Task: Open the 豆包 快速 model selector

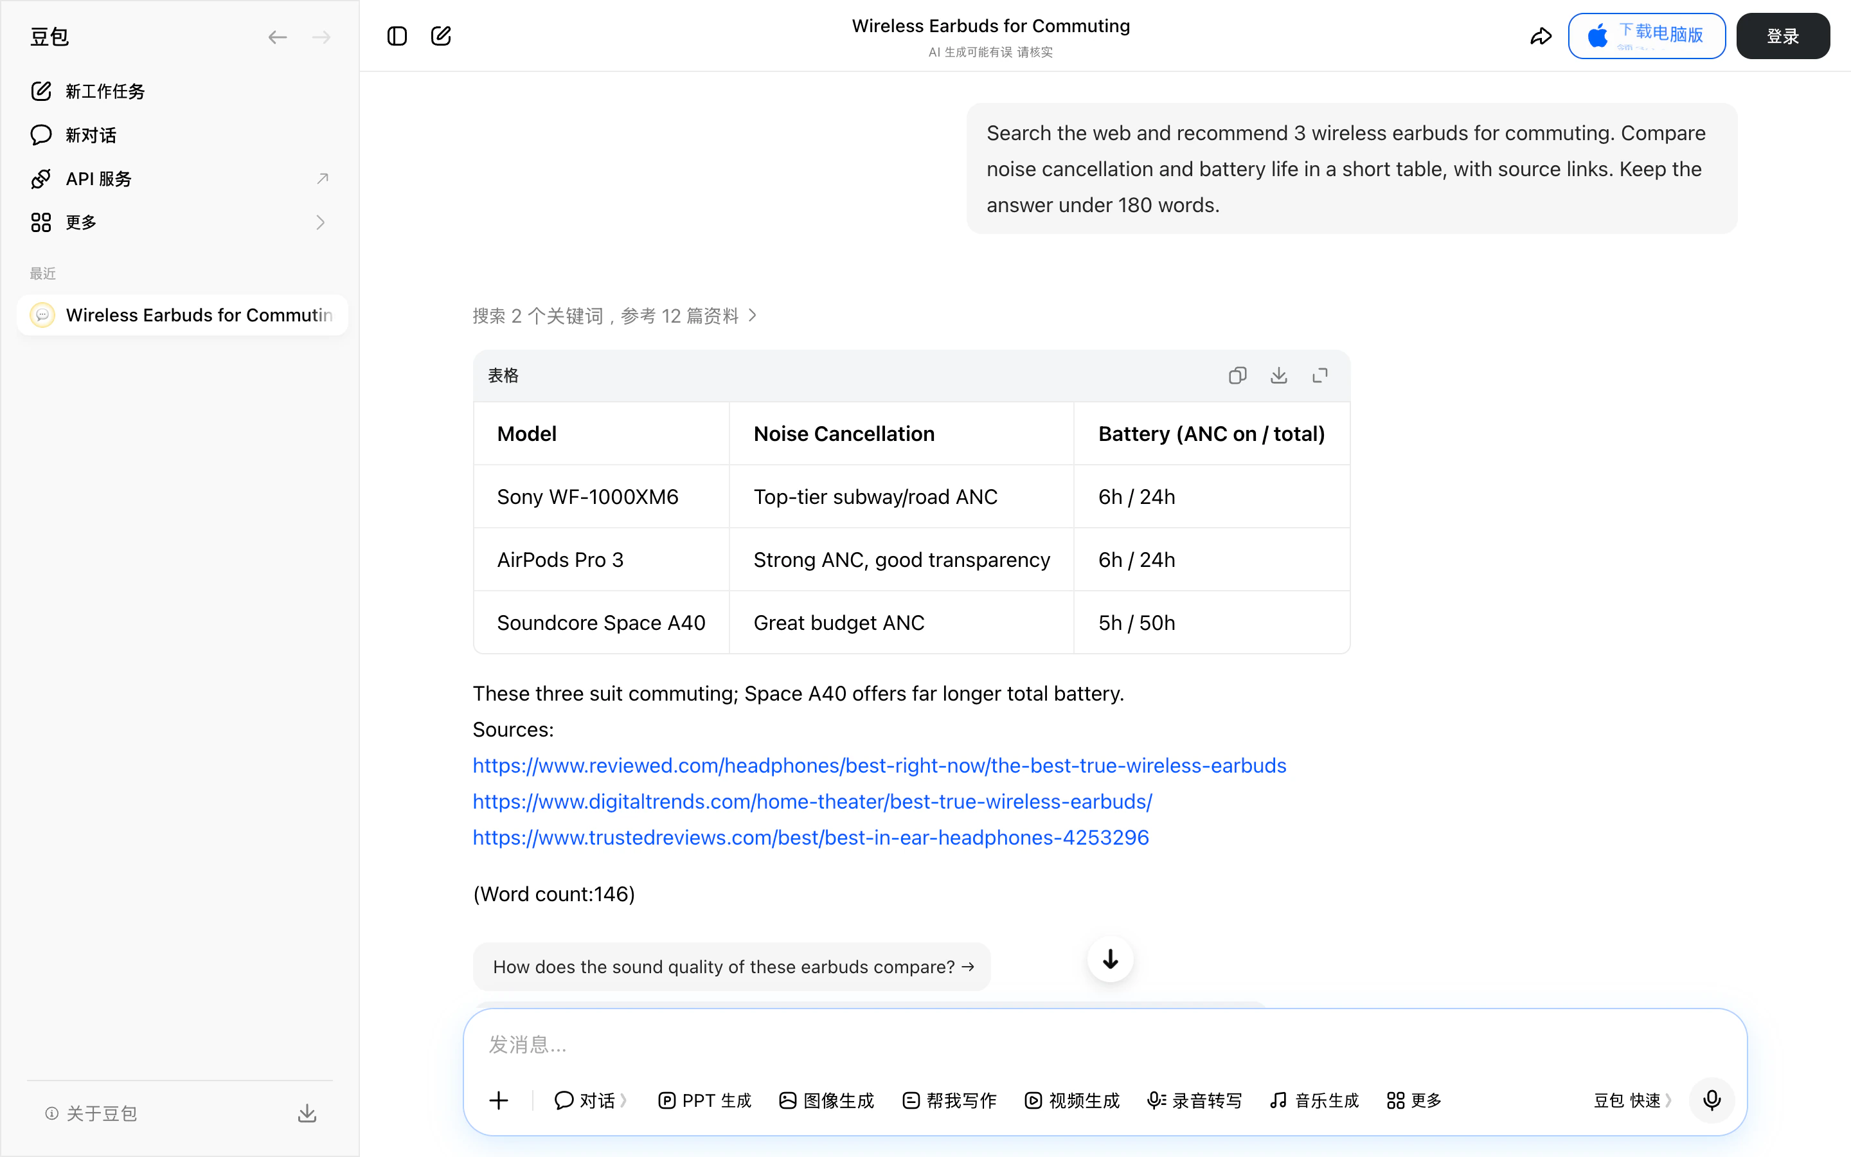Action: pos(1632,1100)
